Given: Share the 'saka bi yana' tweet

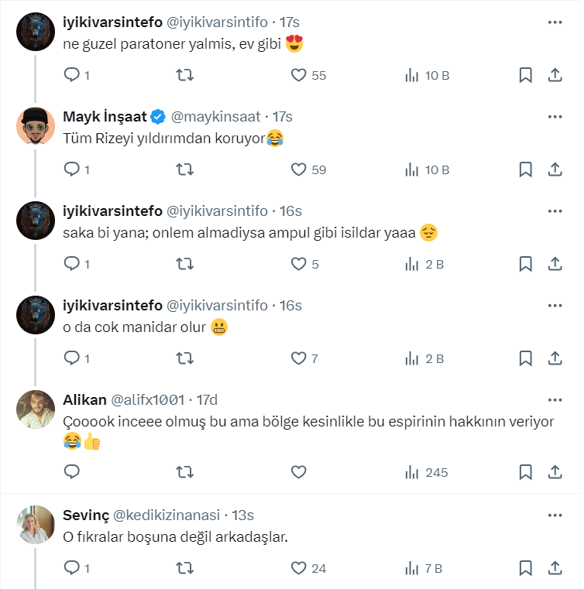Looking at the screenshot, I should (x=555, y=264).
